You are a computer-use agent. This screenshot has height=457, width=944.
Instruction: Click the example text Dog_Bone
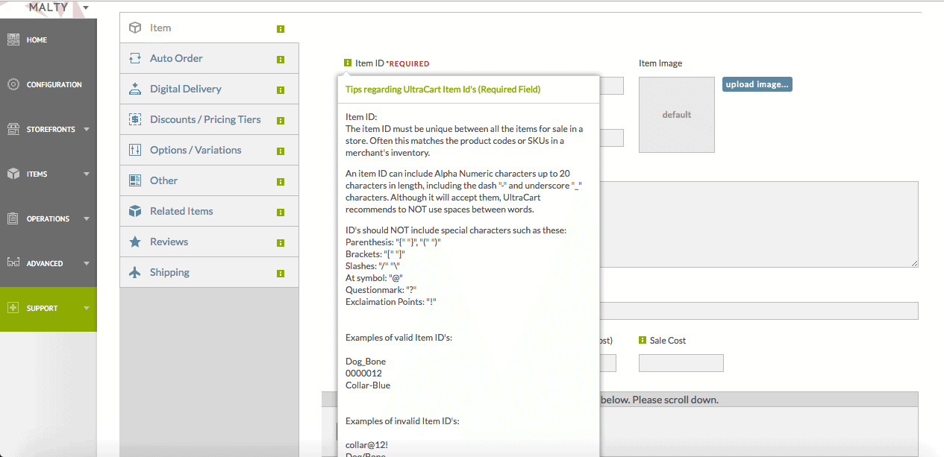(366, 362)
